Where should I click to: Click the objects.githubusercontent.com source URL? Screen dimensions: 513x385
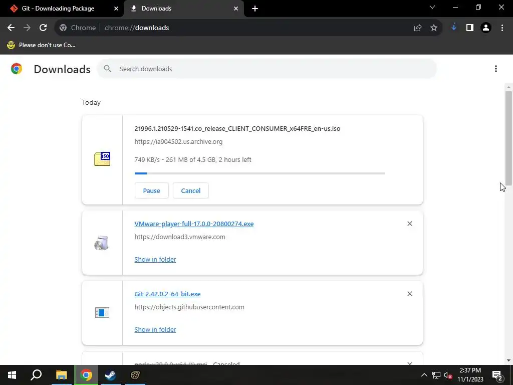[189, 307]
